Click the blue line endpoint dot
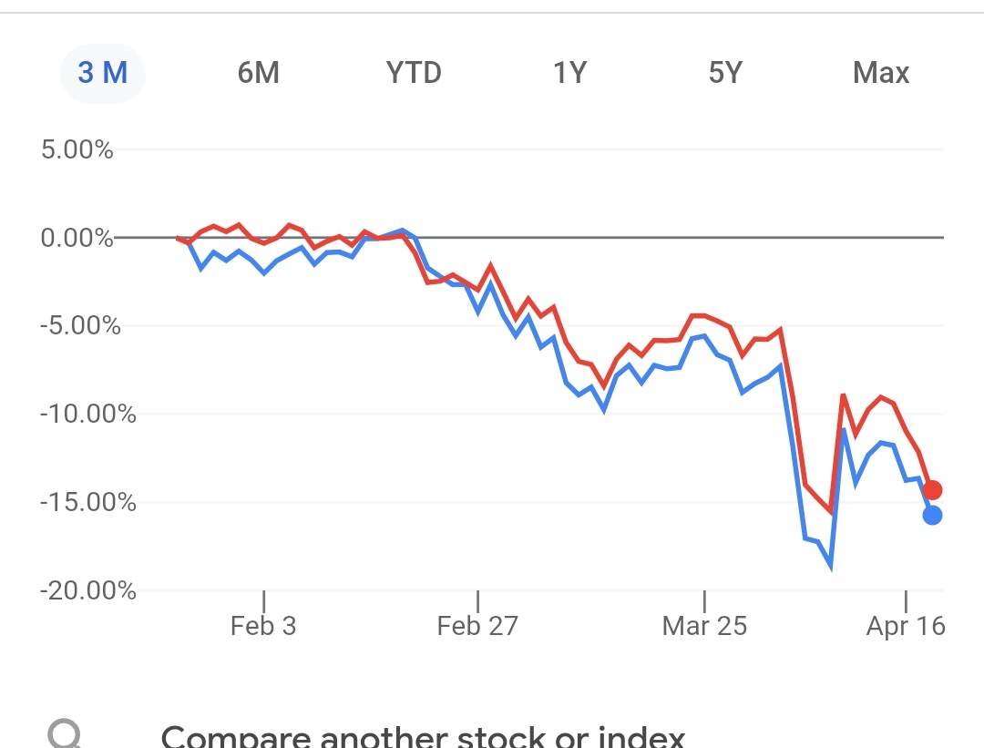This screenshot has width=984, height=748. tap(932, 515)
